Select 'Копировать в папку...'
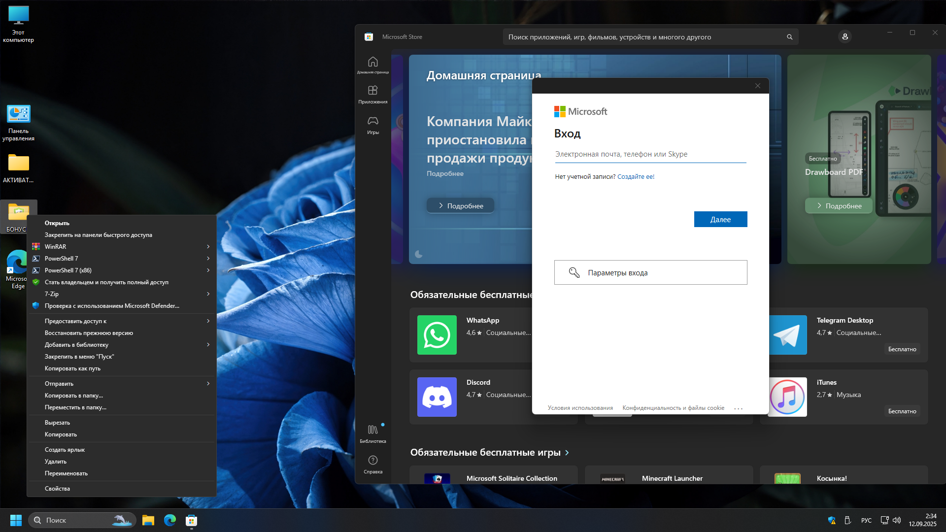 pos(122,396)
